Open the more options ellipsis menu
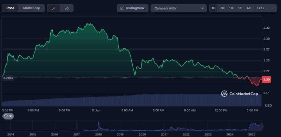This screenshot has width=281, height=137. tap(272, 8)
